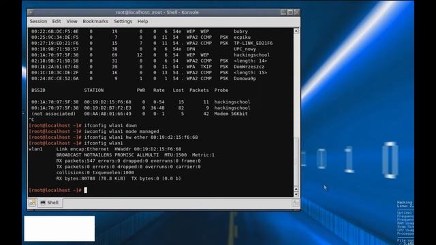
Task: Click the 'ifconfig wlan1 down' command line
Action: 110,125
